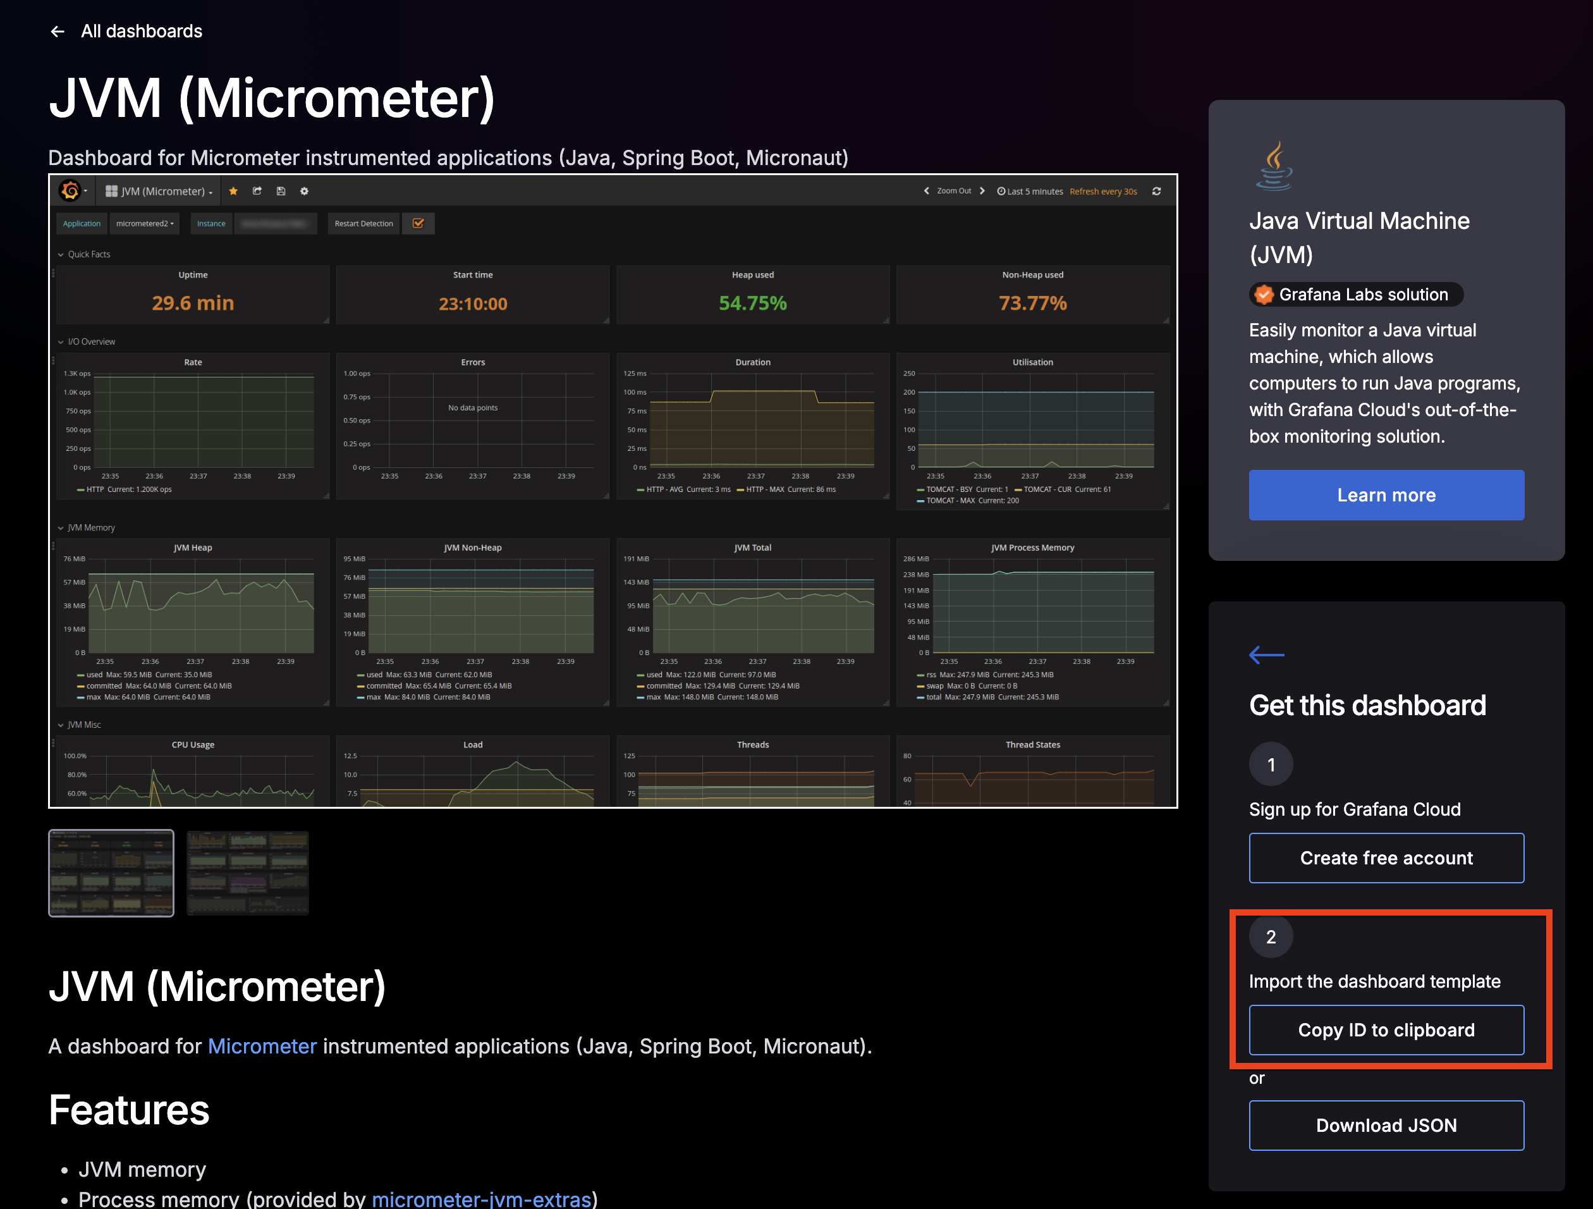This screenshot has height=1209, width=1593.
Task: Click the share dashboard icon
Action: pyautogui.click(x=257, y=191)
